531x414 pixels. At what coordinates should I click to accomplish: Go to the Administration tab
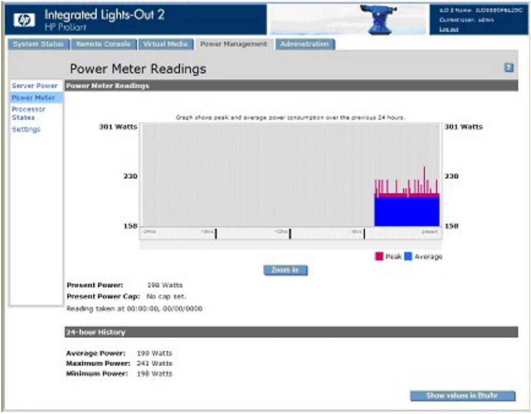[x=304, y=44]
